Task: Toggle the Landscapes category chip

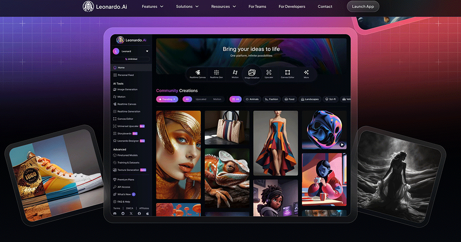Action: [x=310, y=99]
